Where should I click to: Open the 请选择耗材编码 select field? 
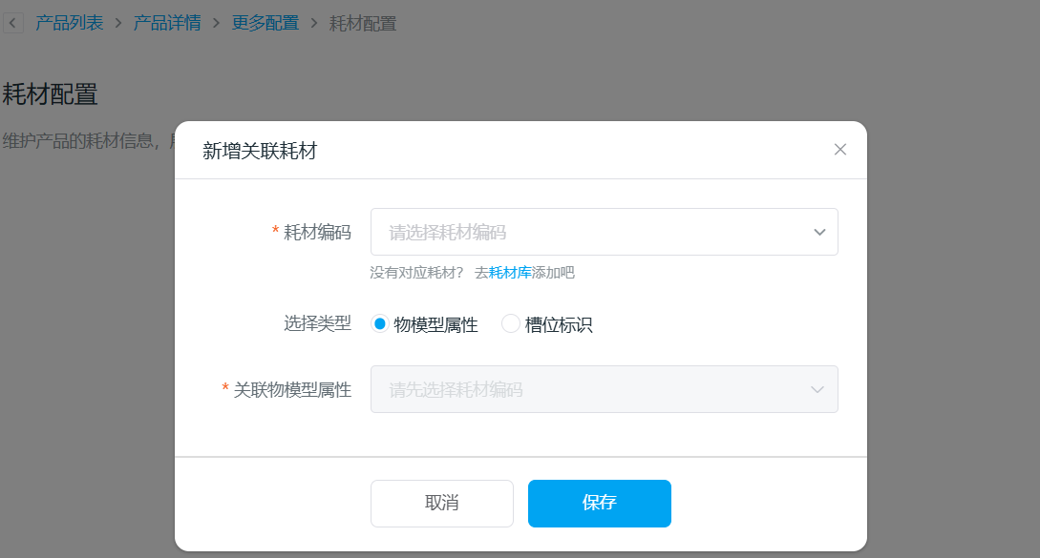coord(592,232)
